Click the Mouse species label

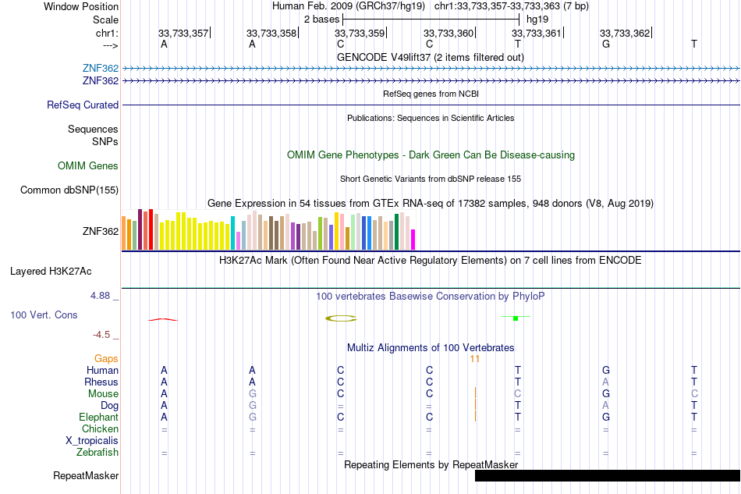tap(103, 394)
